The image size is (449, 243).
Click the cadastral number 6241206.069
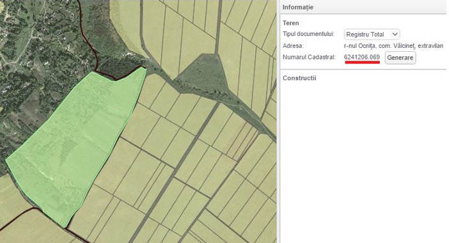(x=362, y=57)
